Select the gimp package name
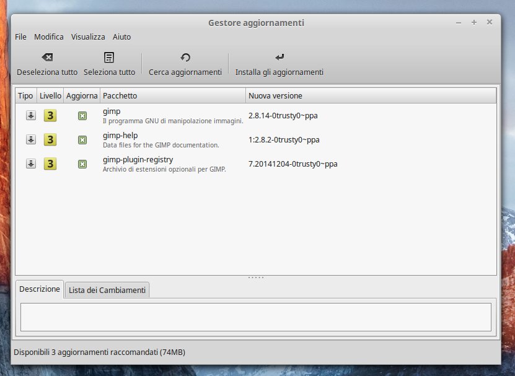 tap(112, 111)
